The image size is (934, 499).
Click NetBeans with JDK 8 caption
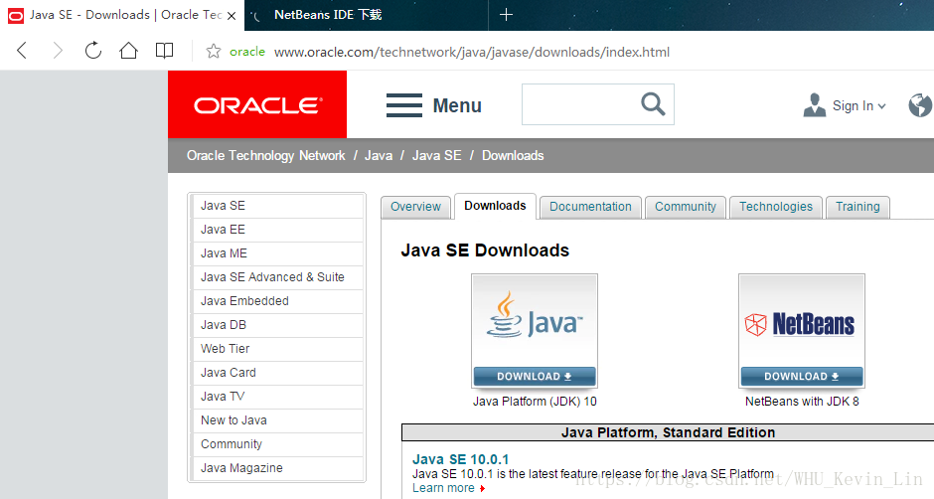(802, 402)
